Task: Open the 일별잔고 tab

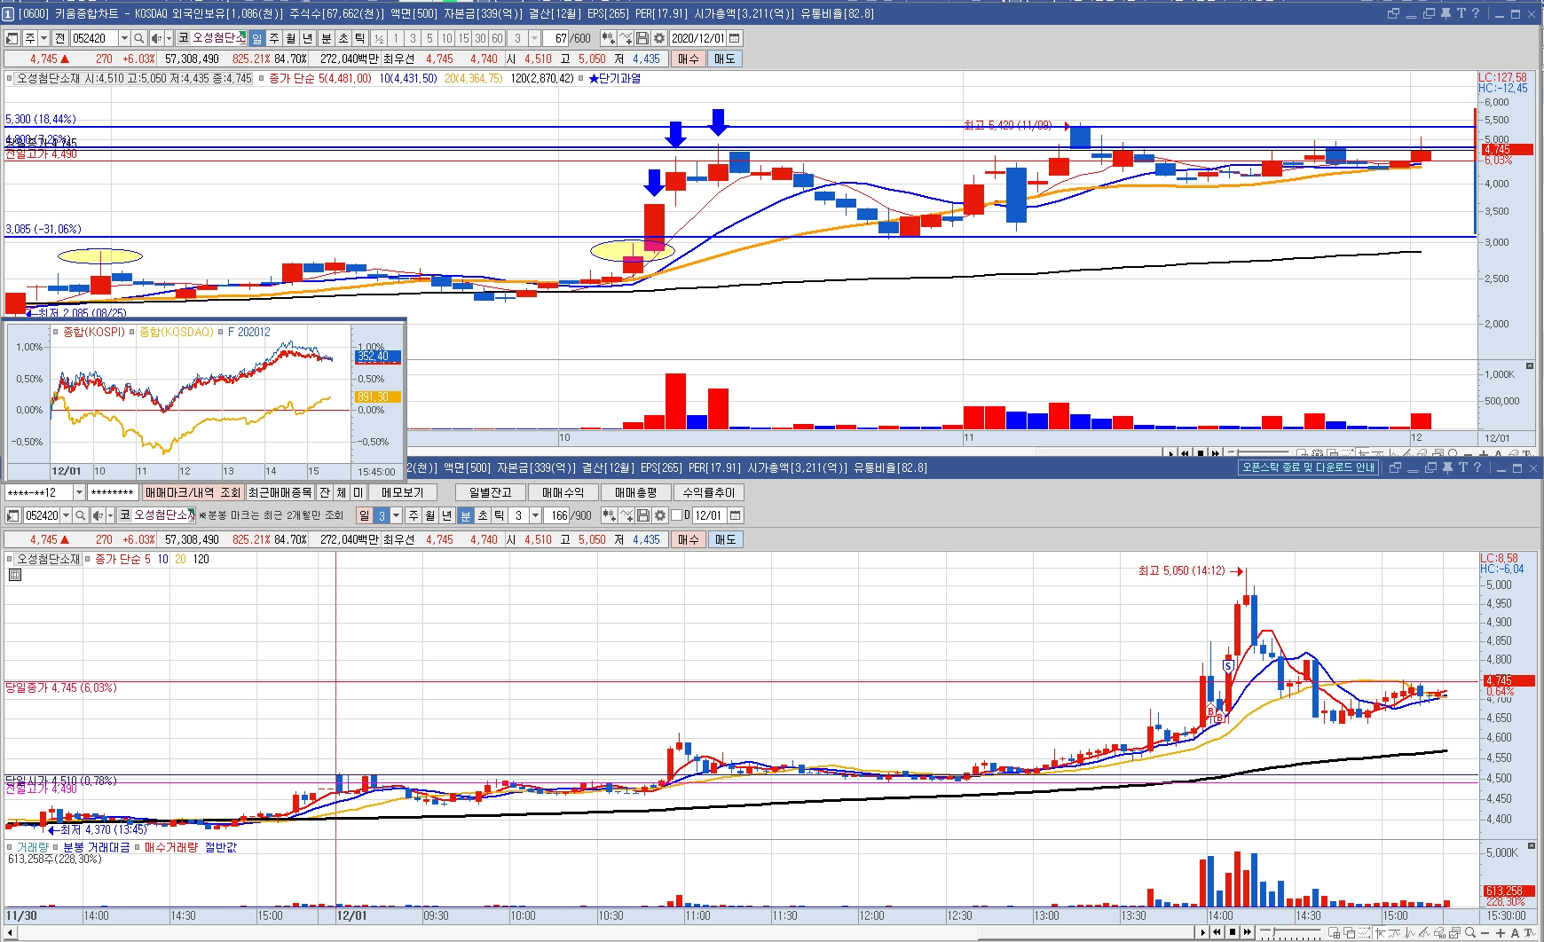Action: tap(490, 492)
